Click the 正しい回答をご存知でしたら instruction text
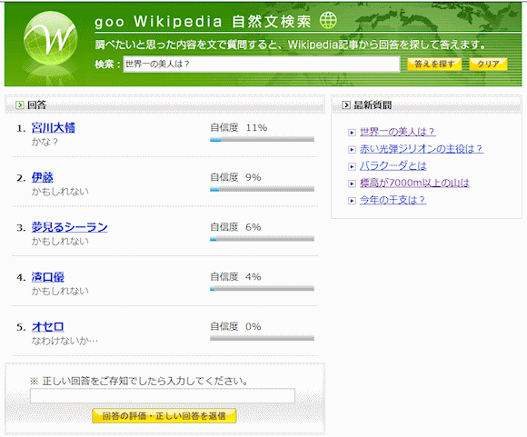527x437 pixels. click(140, 382)
